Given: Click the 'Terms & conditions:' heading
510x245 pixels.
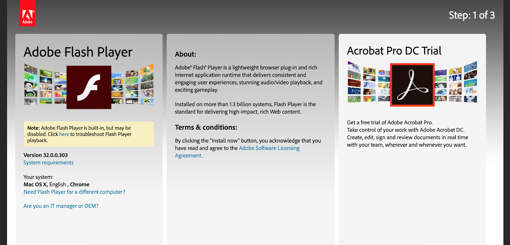Looking at the screenshot, I should pyautogui.click(x=206, y=127).
